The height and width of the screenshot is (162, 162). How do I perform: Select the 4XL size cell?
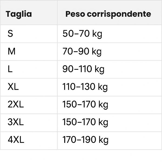(x=16, y=140)
